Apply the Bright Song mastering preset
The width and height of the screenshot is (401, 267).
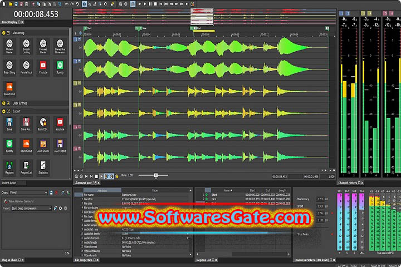pyautogui.click(x=9, y=68)
